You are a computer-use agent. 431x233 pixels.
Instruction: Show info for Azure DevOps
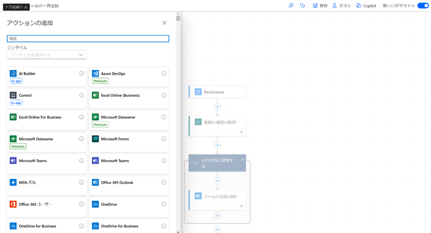[164, 73]
